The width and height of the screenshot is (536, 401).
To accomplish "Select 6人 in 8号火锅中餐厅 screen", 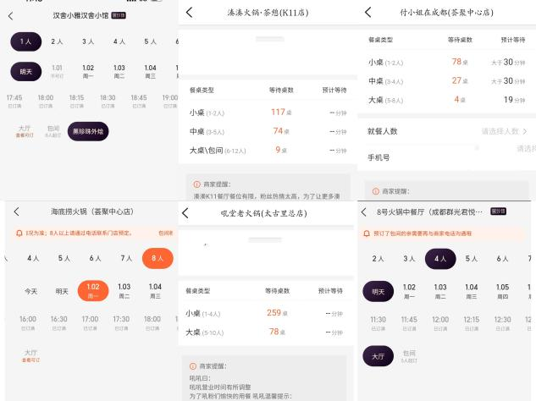I will tap(502, 259).
